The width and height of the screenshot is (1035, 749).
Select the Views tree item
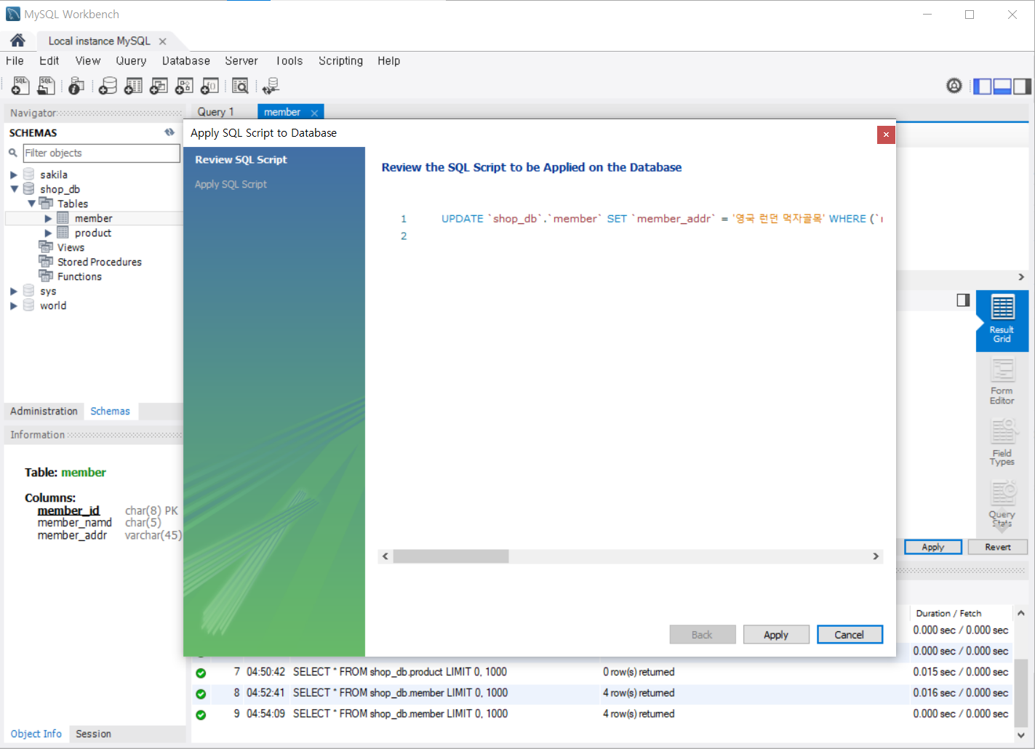[71, 247]
